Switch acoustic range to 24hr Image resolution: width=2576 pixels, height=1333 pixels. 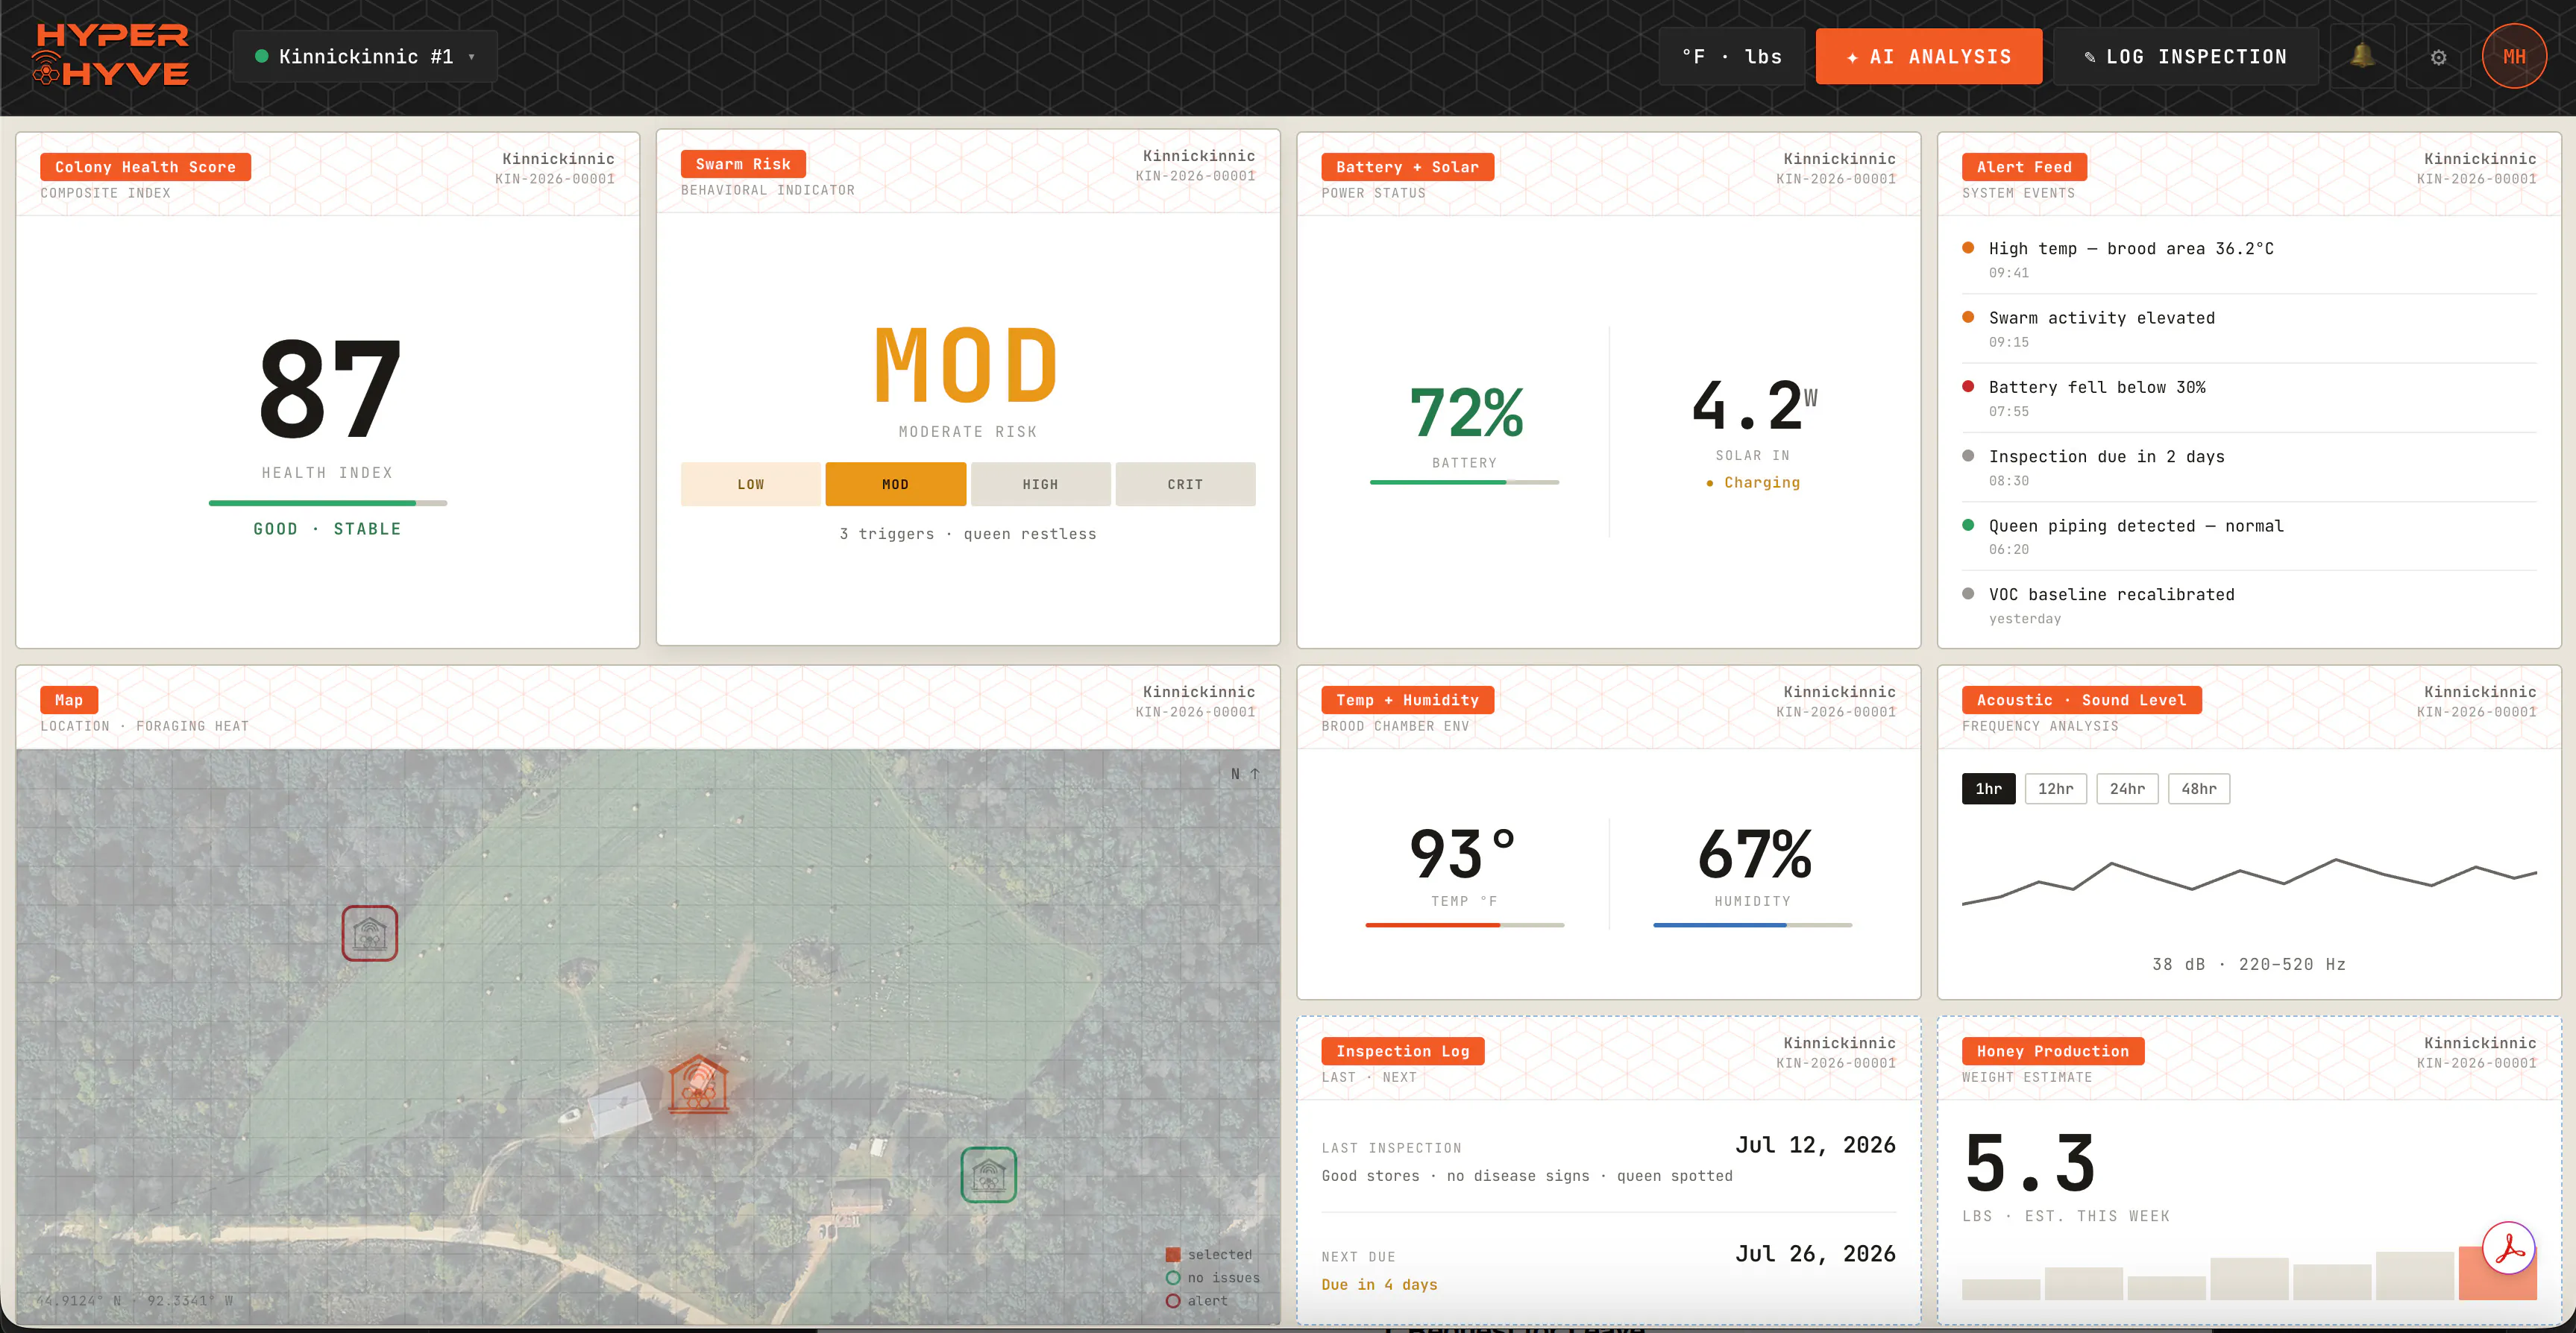pos(2127,789)
